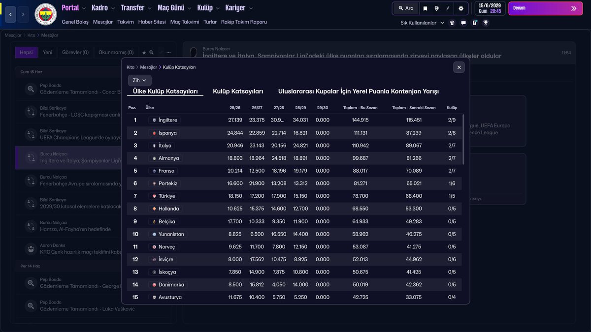Click the trophy shortcut icon

pyautogui.click(x=486, y=23)
